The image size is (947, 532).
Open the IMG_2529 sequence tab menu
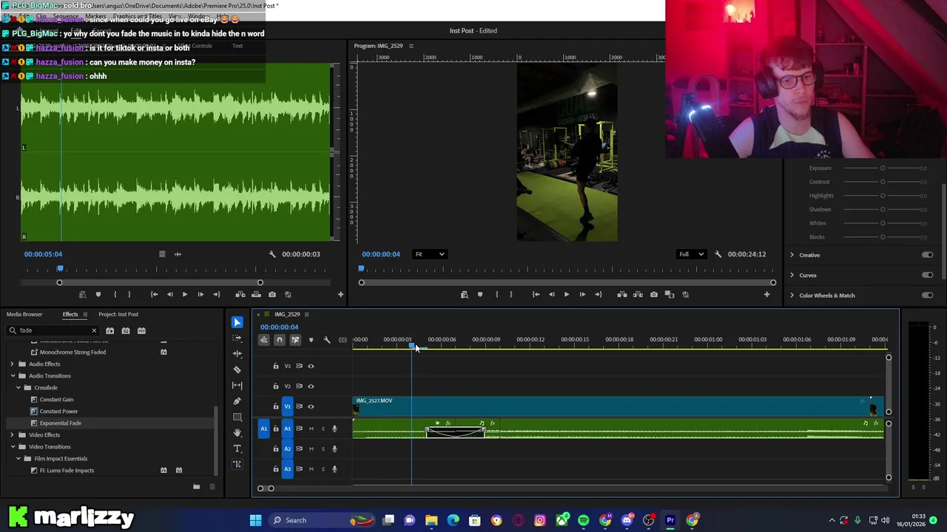coord(306,315)
